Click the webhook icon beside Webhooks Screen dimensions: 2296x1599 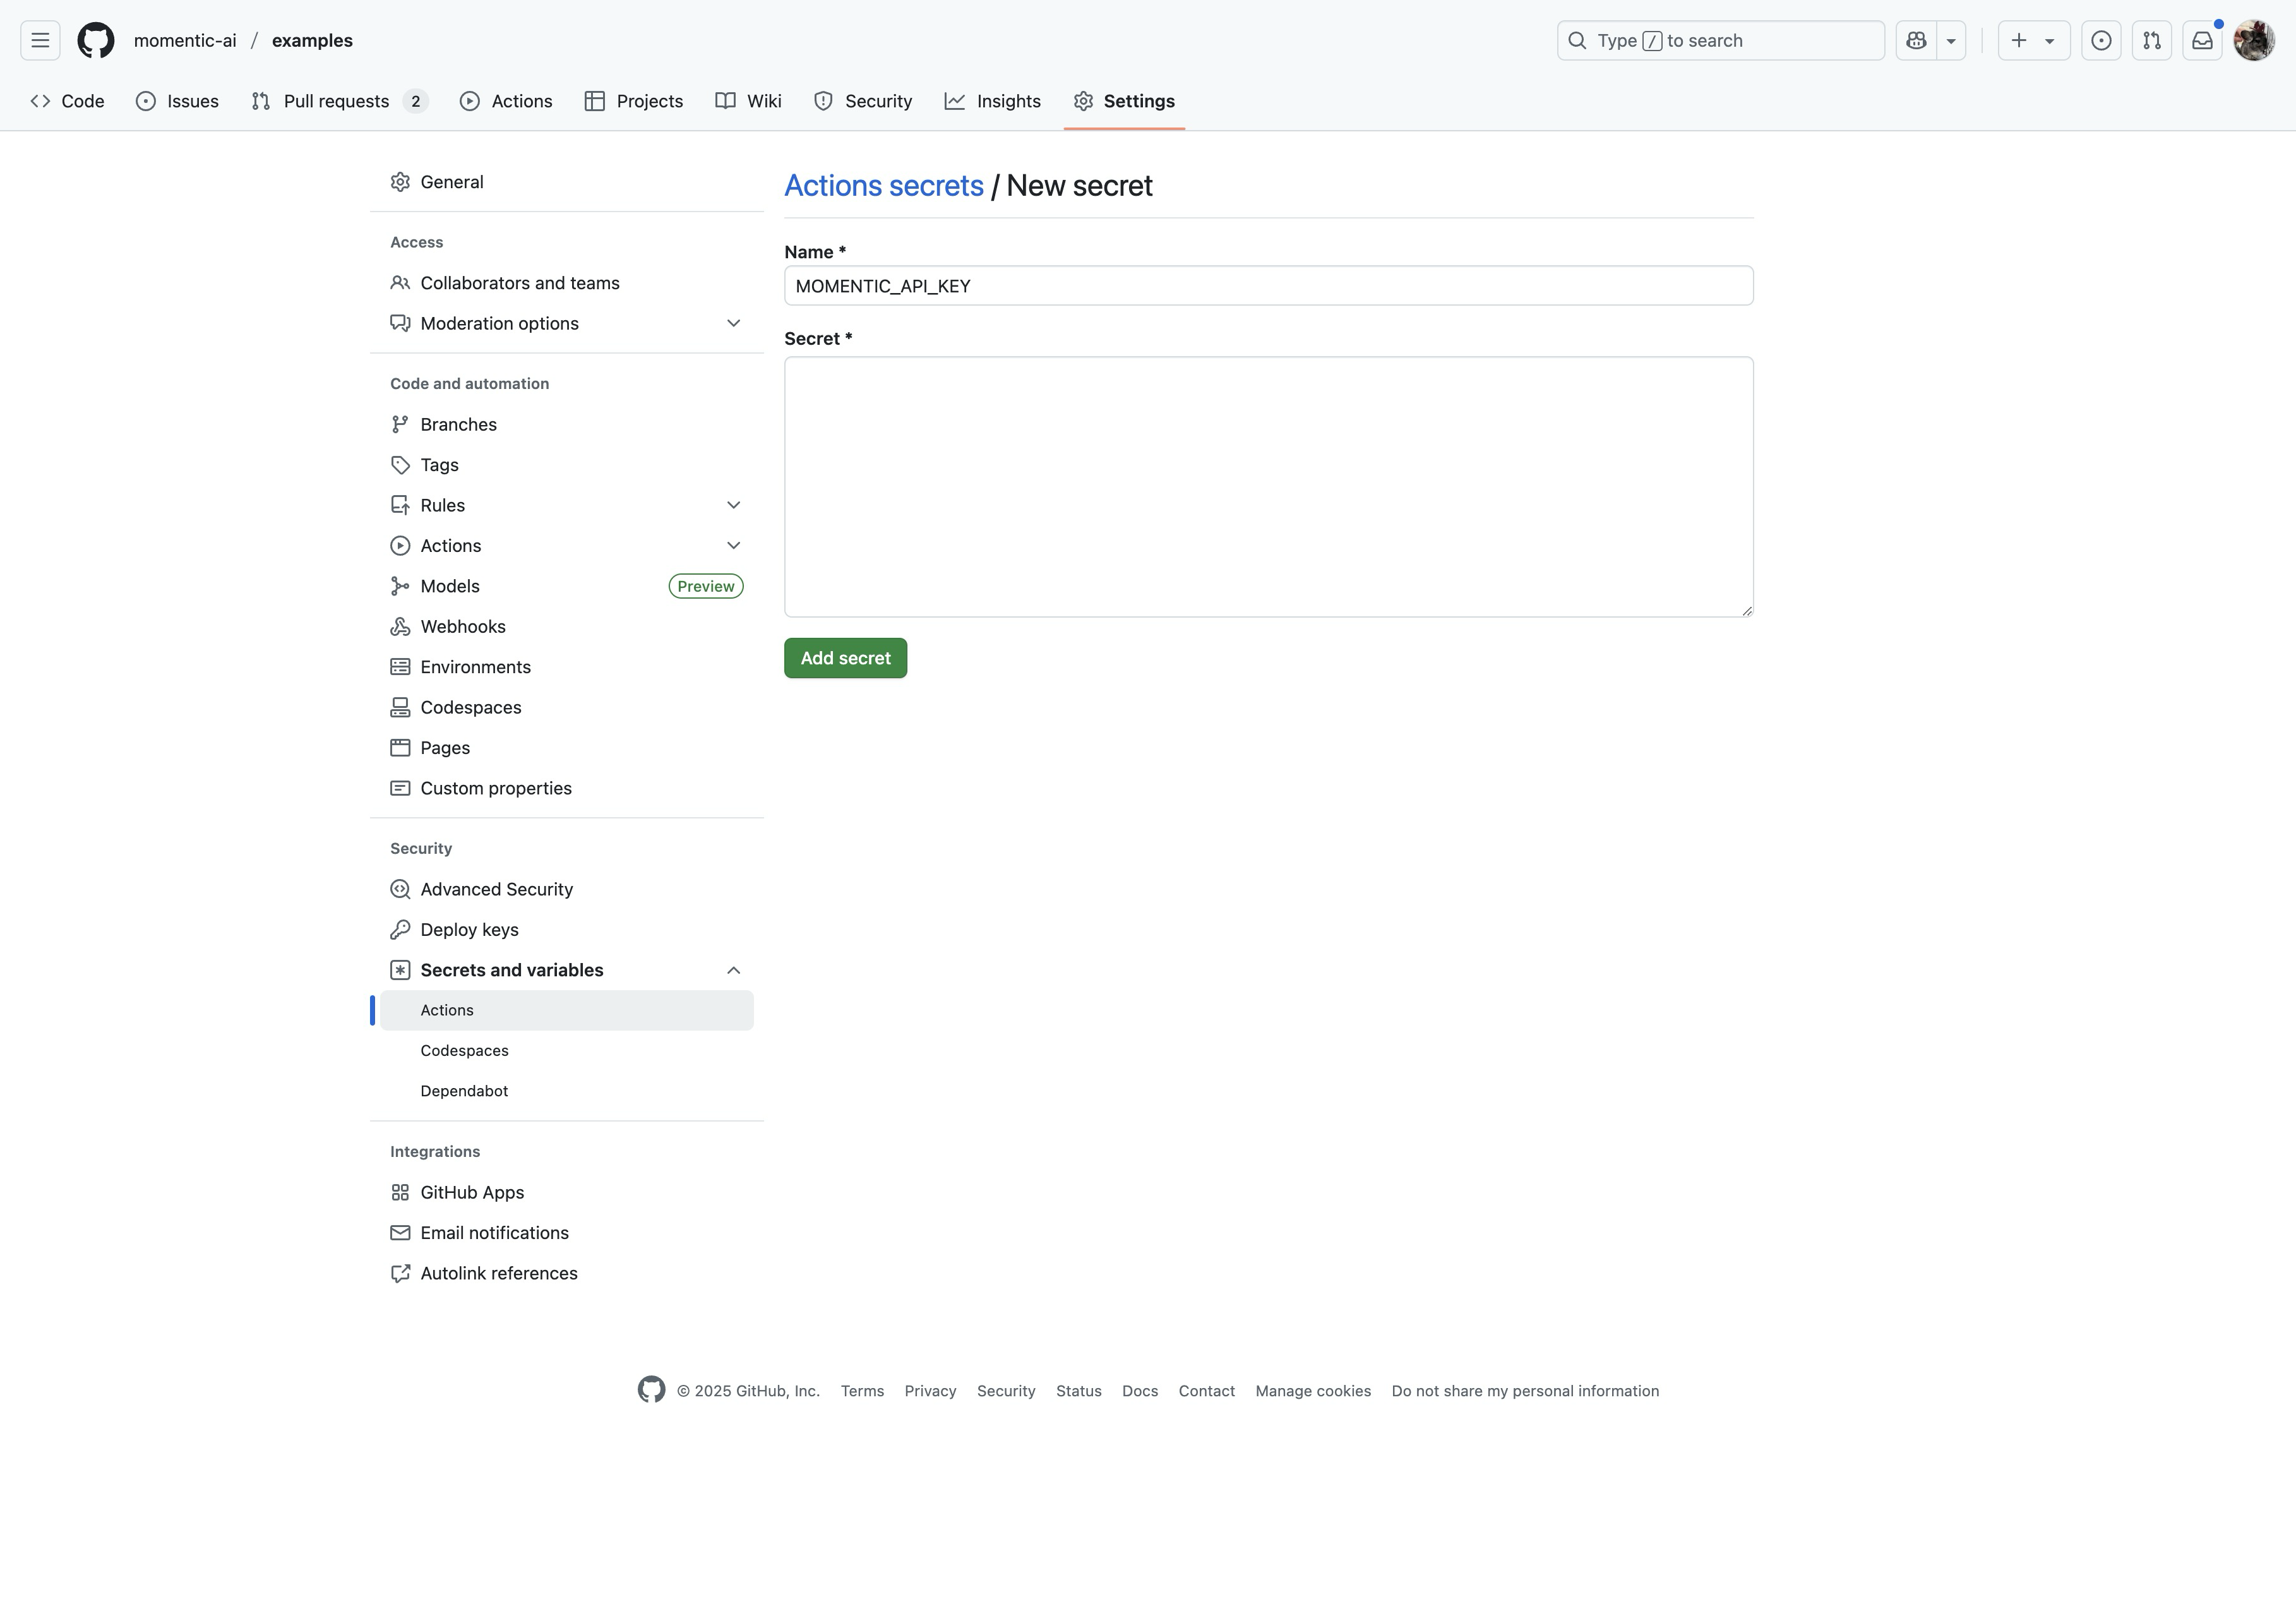(x=400, y=627)
